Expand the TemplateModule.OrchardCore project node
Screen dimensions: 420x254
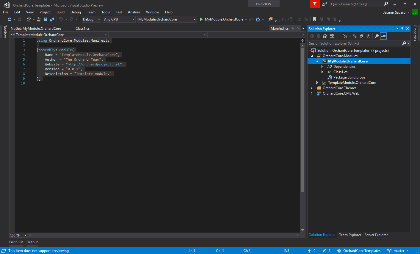coord(317,83)
